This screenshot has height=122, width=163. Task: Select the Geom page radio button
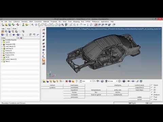pos(152,85)
